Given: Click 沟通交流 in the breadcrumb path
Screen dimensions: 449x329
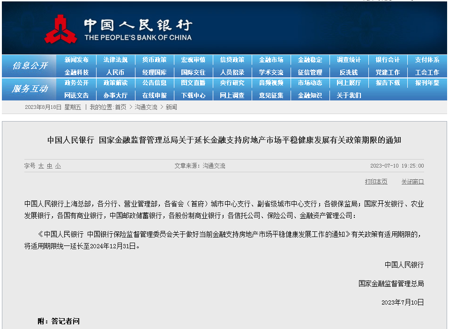Looking at the screenshot, I should (146, 107).
